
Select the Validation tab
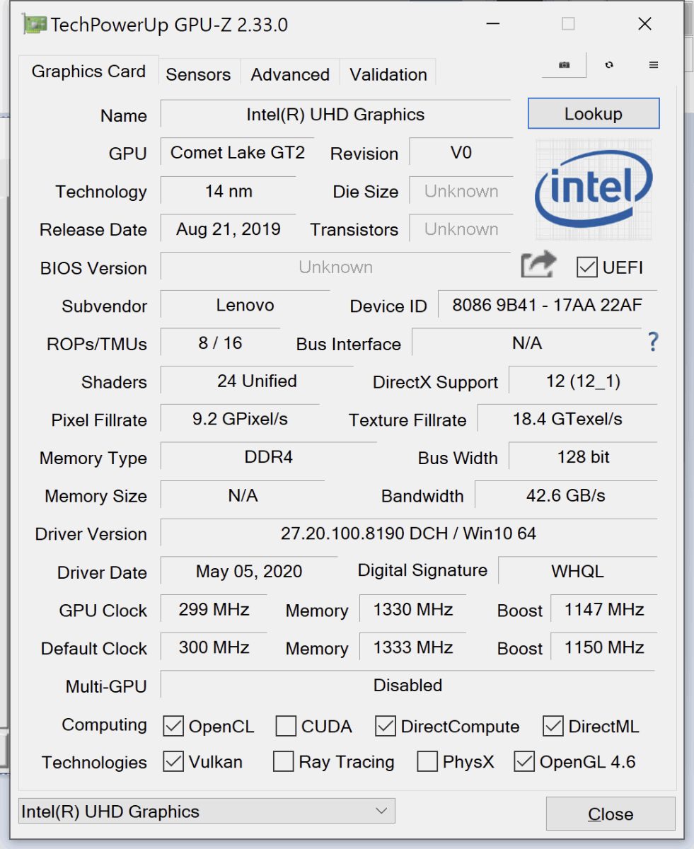click(x=388, y=74)
